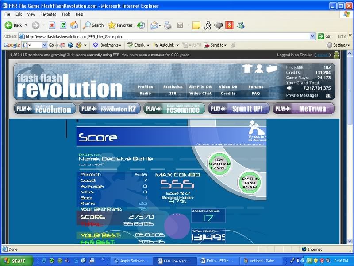Click the Home icon in IE toolbar

pyautogui.click(x=74, y=25)
